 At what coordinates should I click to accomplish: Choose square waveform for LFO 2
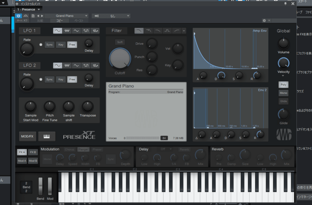(86, 65)
